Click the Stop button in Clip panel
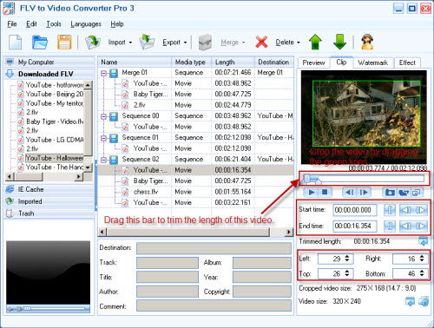The height and width of the screenshot is (328, 434). (325, 193)
